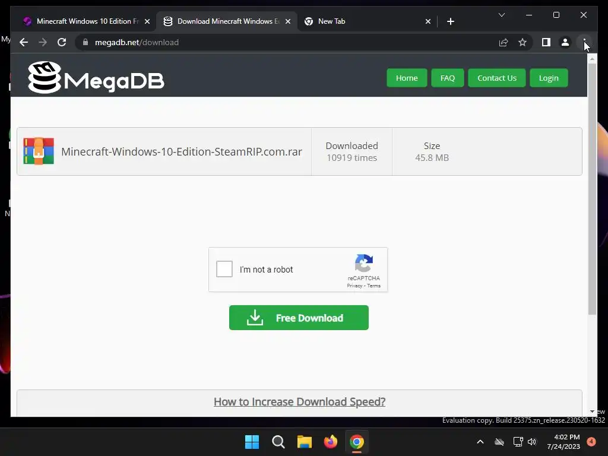Click the Login button

click(549, 78)
